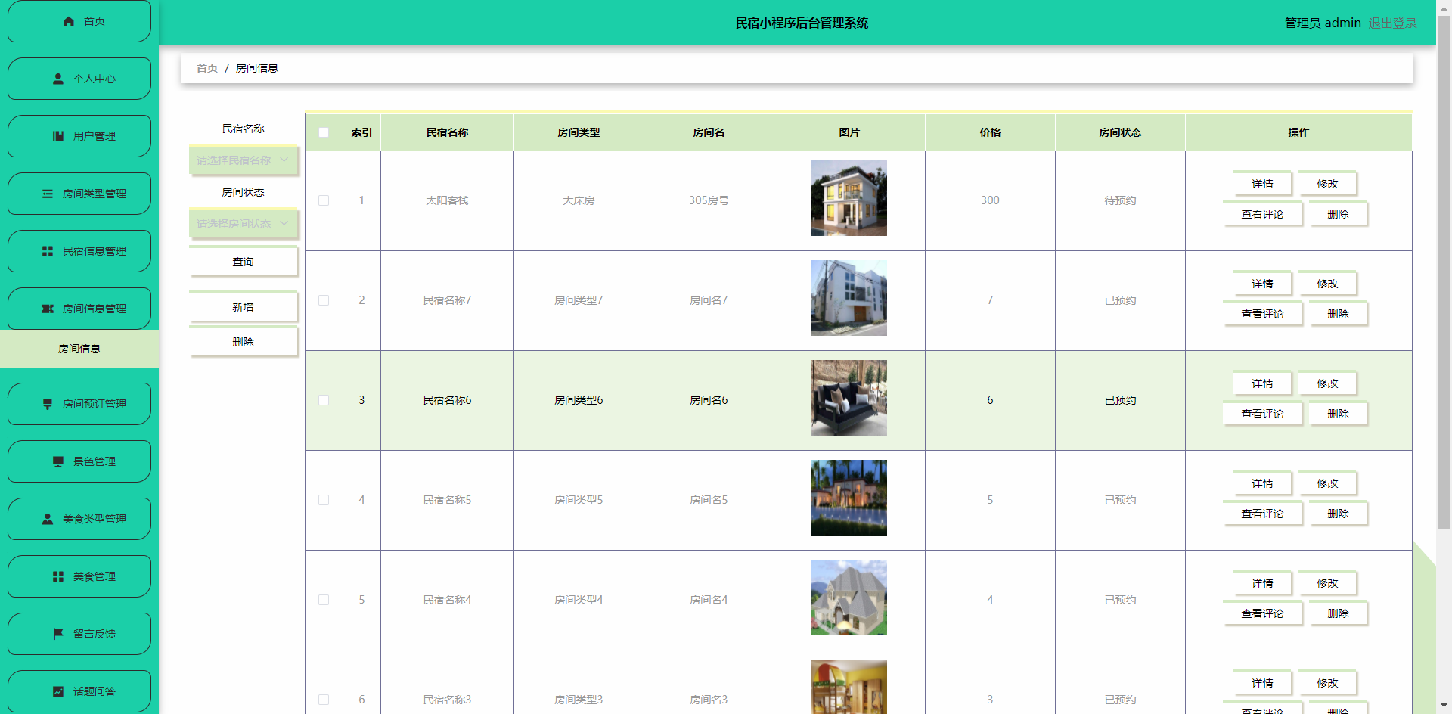Click the 新增 add button

243,307
